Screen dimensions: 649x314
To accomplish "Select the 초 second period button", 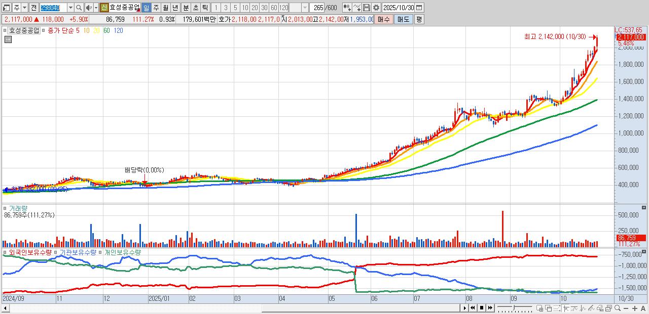I will click(195, 8).
